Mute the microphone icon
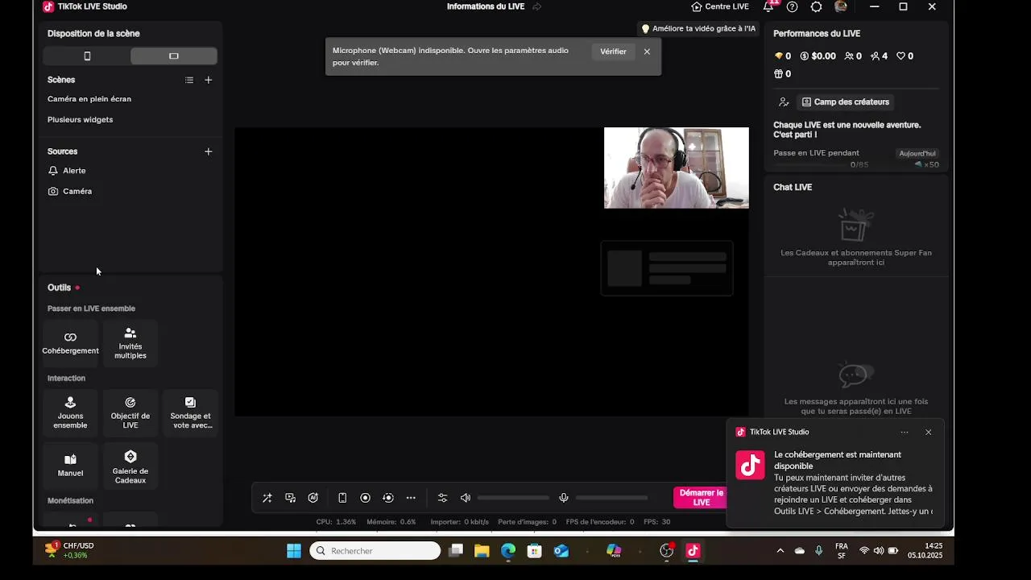Screen dimensions: 1031x580 564,498
